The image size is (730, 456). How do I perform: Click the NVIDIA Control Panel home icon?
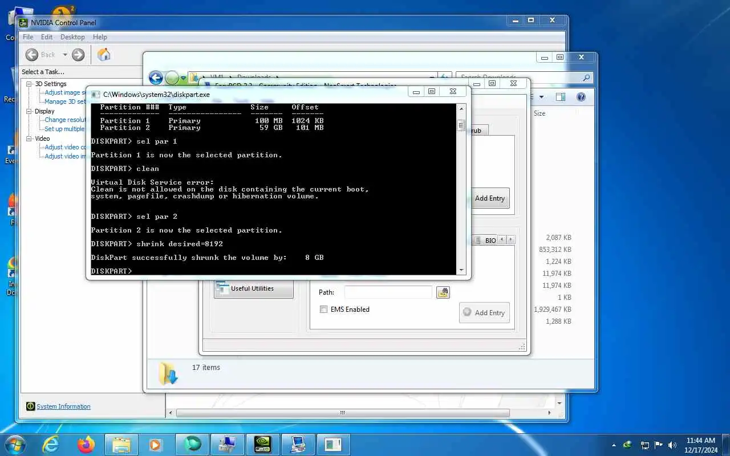[x=104, y=55]
